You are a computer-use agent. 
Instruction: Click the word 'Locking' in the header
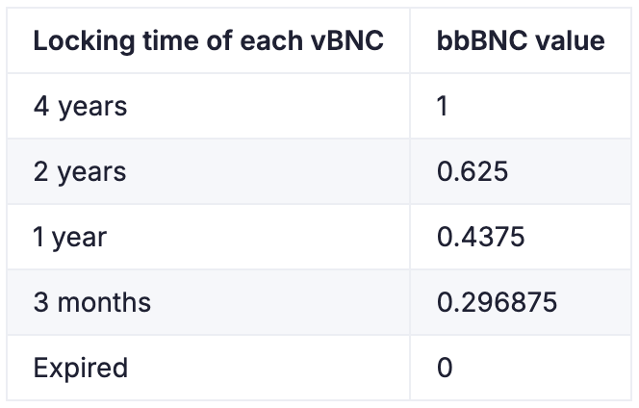(84, 41)
